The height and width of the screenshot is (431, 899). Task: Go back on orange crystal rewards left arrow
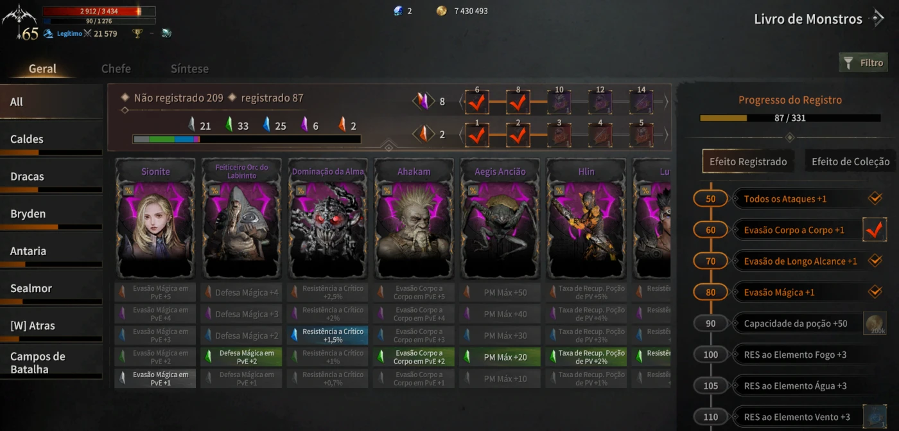click(x=460, y=135)
